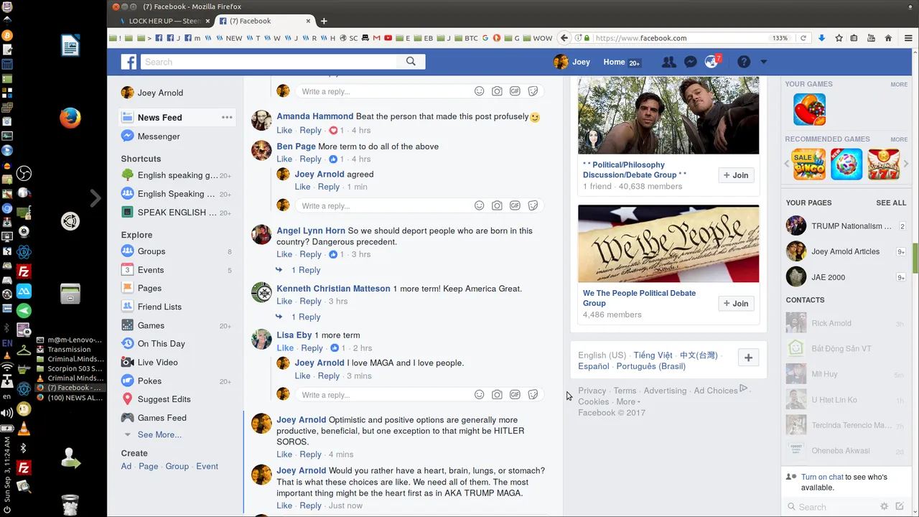Reply to Lisa Eby's comment
This screenshot has width=919, height=517.
point(312,348)
